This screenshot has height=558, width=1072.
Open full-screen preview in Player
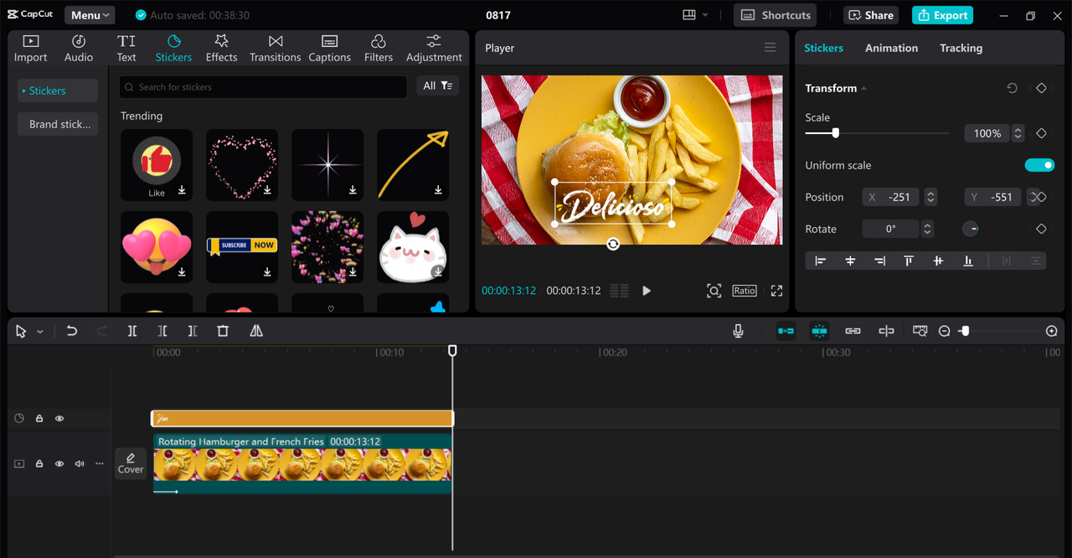tap(776, 291)
